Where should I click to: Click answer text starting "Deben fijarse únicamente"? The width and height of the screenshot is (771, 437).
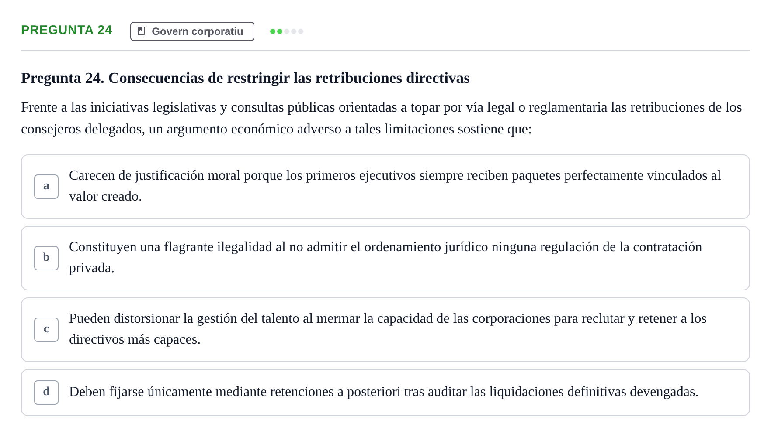point(384,392)
